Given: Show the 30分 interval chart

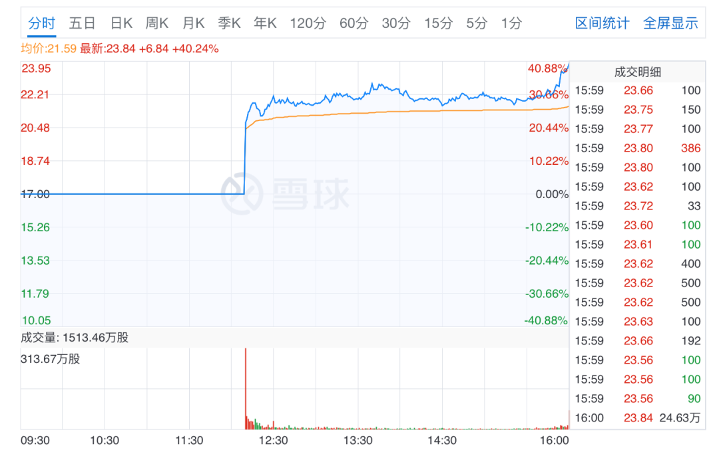Looking at the screenshot, I should pos(396,23).
